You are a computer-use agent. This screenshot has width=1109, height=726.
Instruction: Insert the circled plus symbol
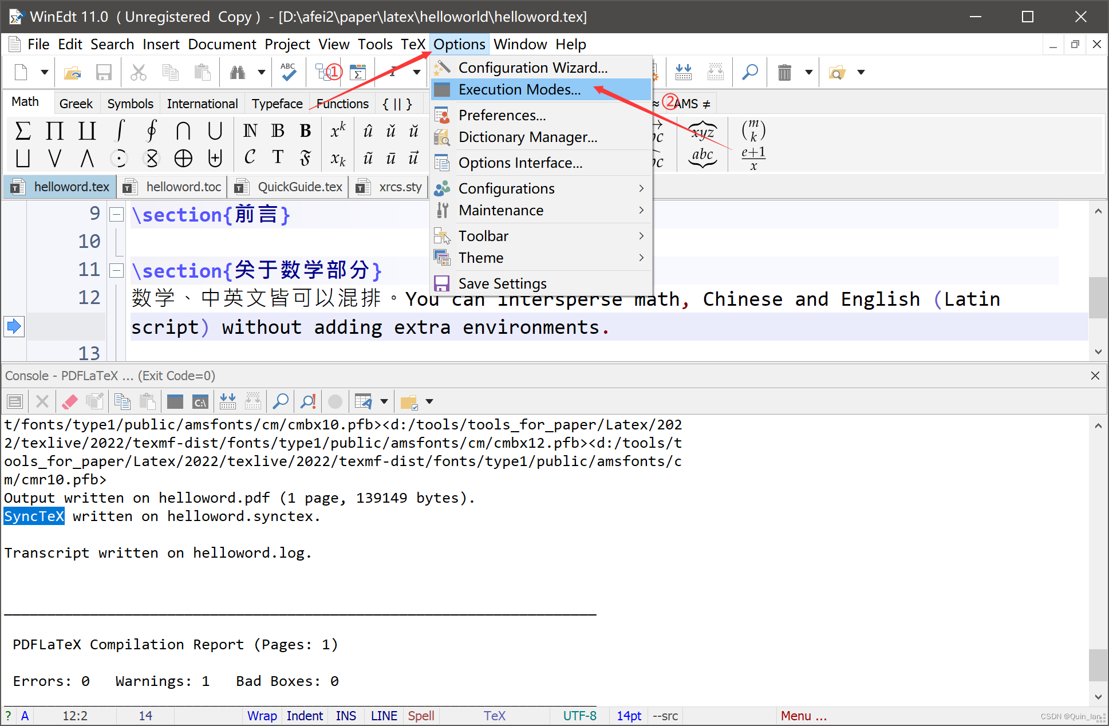coord(183,158)
